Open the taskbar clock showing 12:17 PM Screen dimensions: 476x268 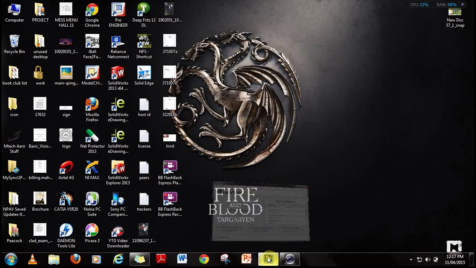[455, 259]
